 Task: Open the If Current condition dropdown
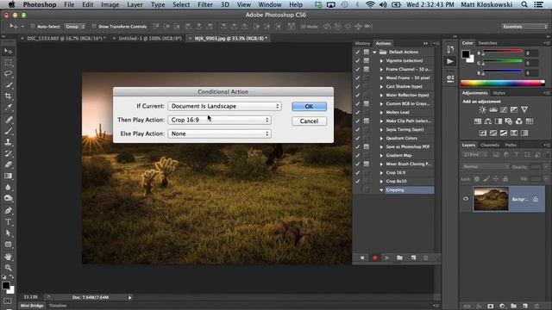click(x=224, y=106)
